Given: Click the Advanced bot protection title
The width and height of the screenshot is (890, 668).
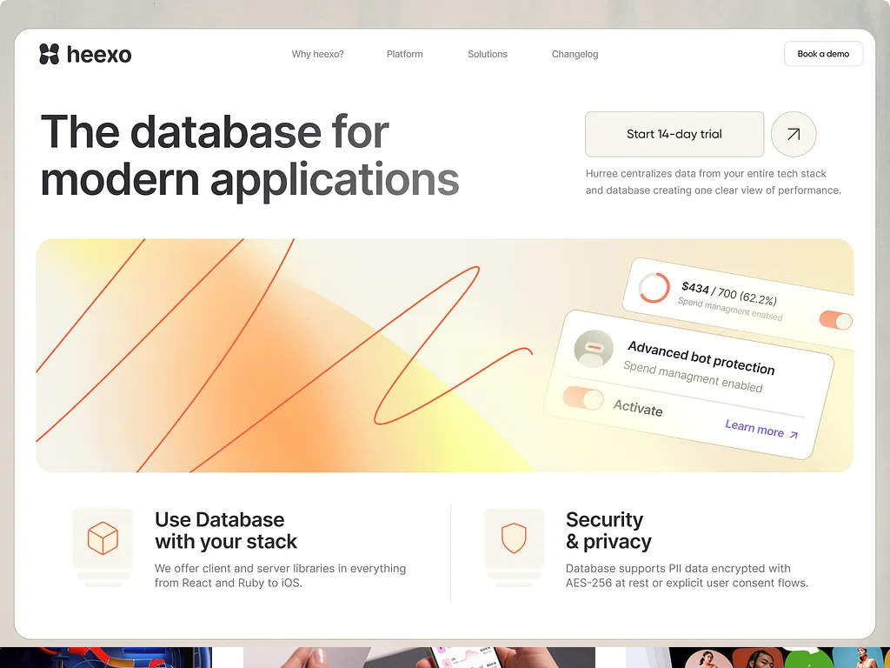Looking at the screenshot, I should click(701, 357).
